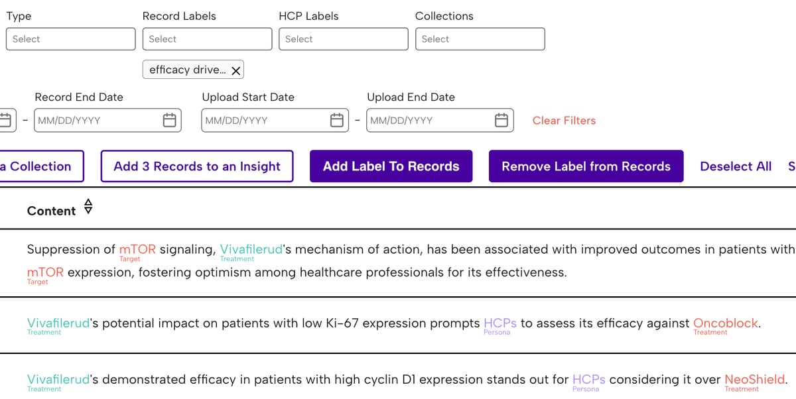Screen dimensions: 796x399
Task: Click Add 3 Records to an Insight
Action: pyautogui.click(x=197, y=166)
